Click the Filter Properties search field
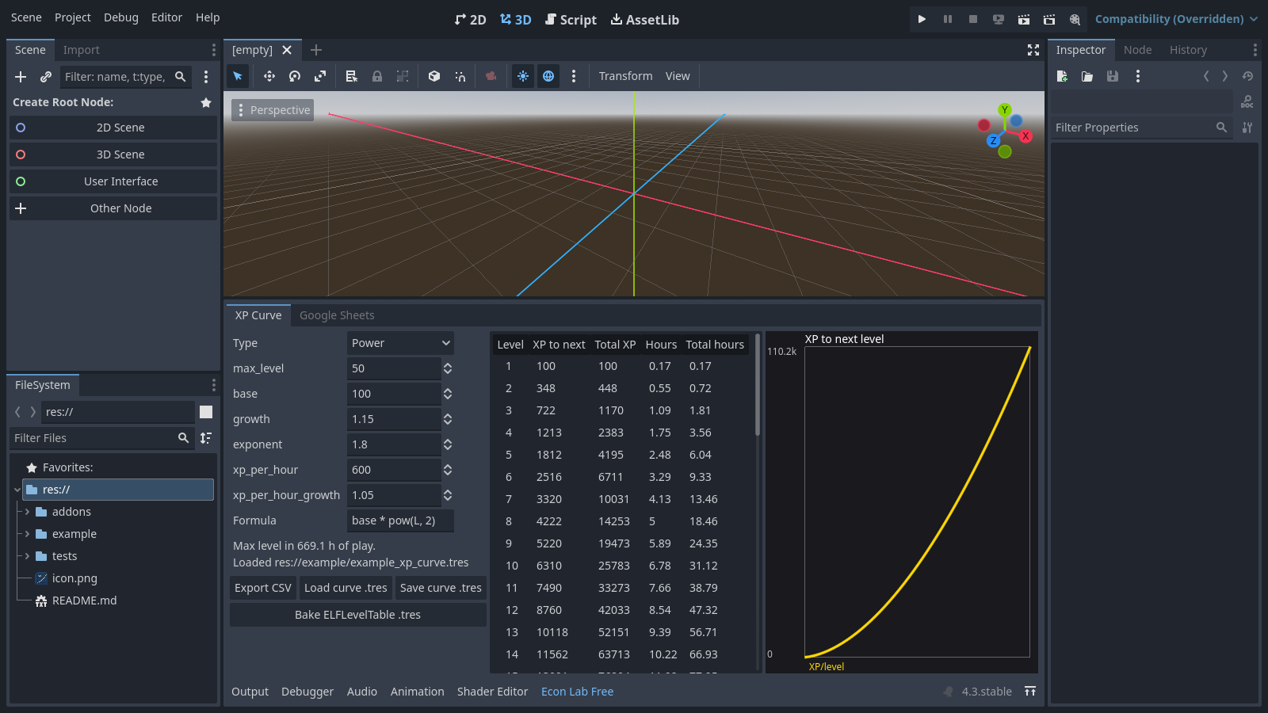Image resolution: width=1268 pixels, height=713 pixels. 1141,128
